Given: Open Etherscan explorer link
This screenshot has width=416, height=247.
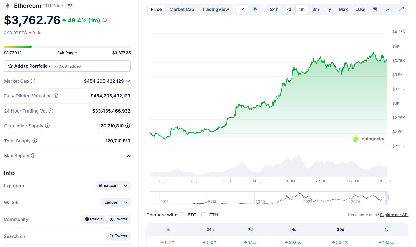Looking at the screenshot, I should click(108, 186).
